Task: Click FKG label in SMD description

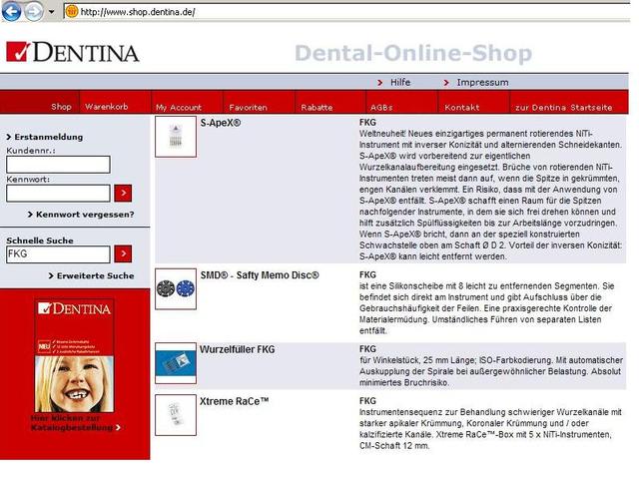Action: pos(367,275)
